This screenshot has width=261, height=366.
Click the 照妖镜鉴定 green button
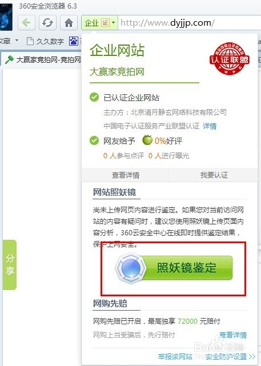[x=174, y=268]
